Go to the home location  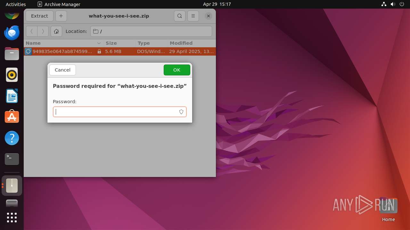tap(56, 31)
